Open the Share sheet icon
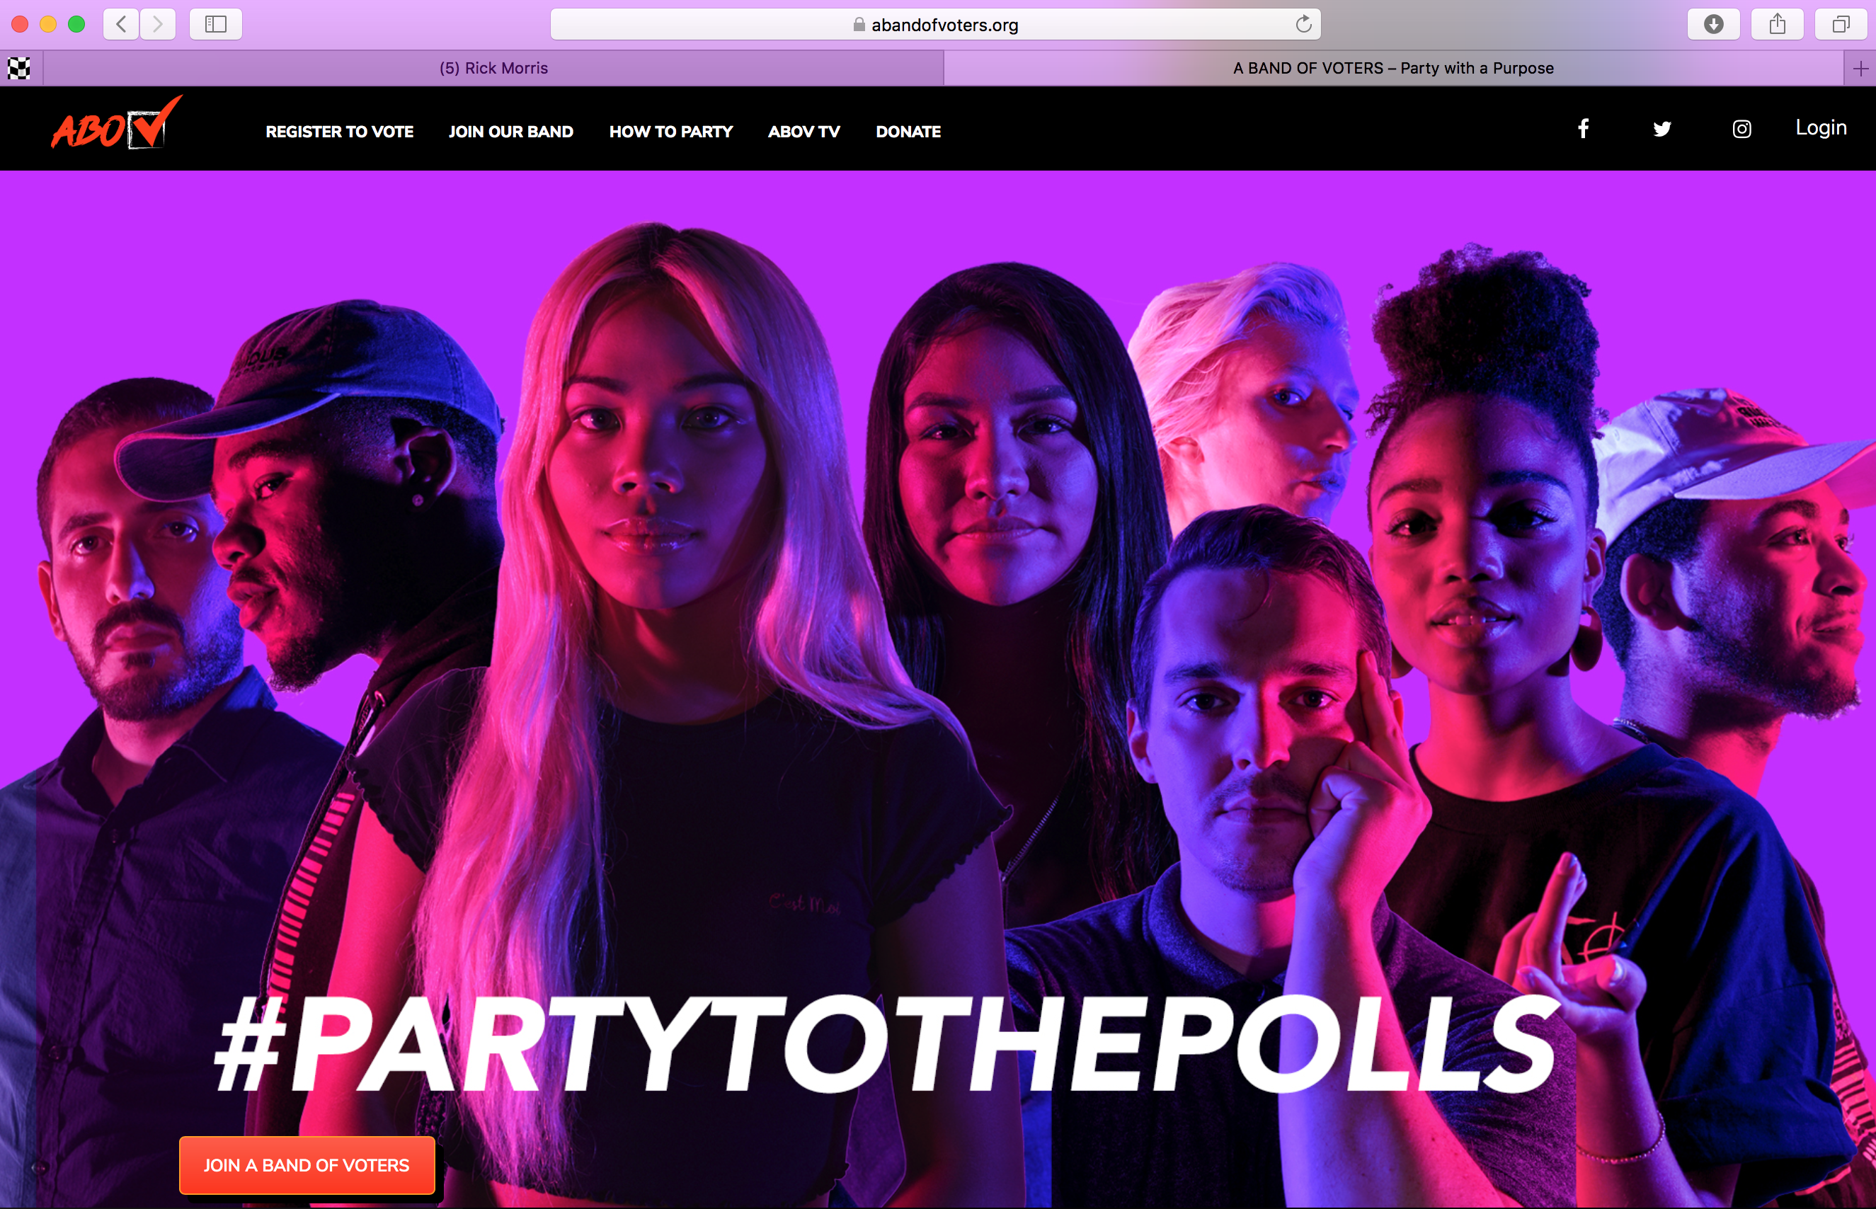This screenshot has height=1209, width=1876. tap(1777, 24)
